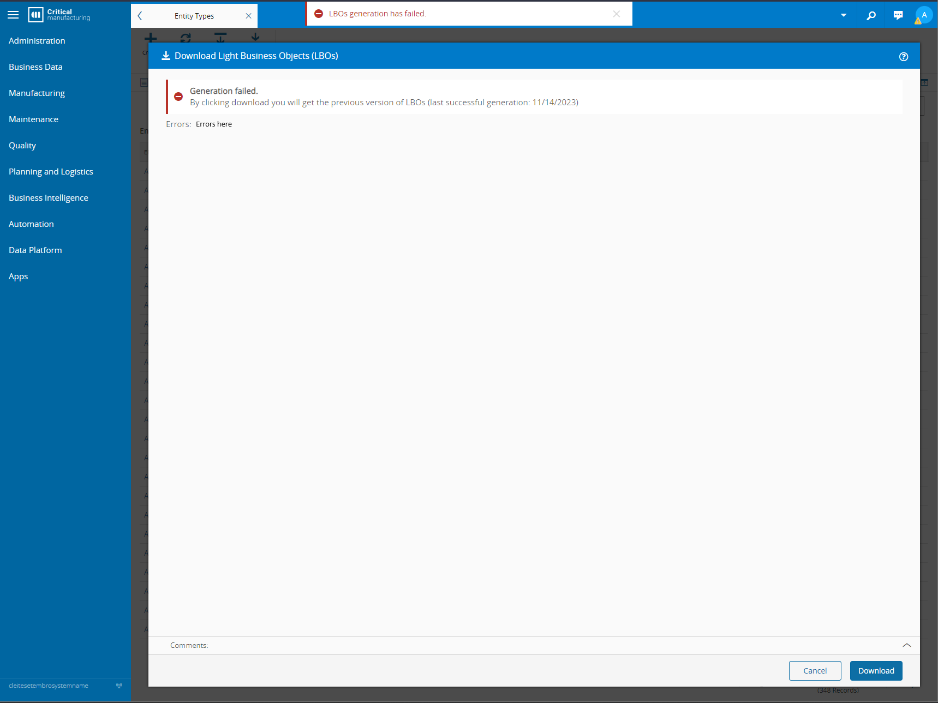Click the 'Errors here' text

click(x=214, y=124)
